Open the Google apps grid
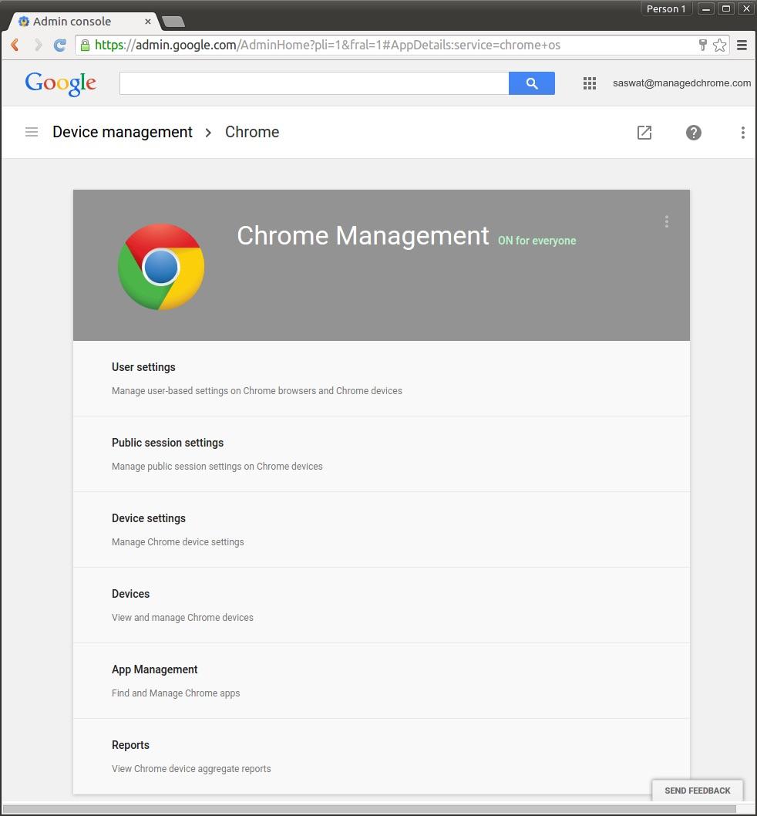Image resolution: width=757 pixels, height=816 pixels. [590, 83]
